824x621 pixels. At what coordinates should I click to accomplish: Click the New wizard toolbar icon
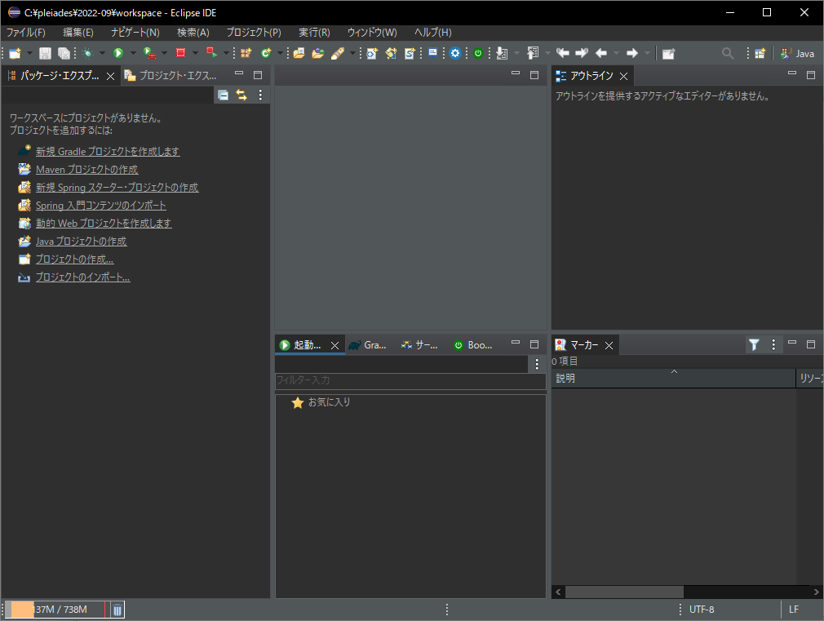click(x=15, y=53)
